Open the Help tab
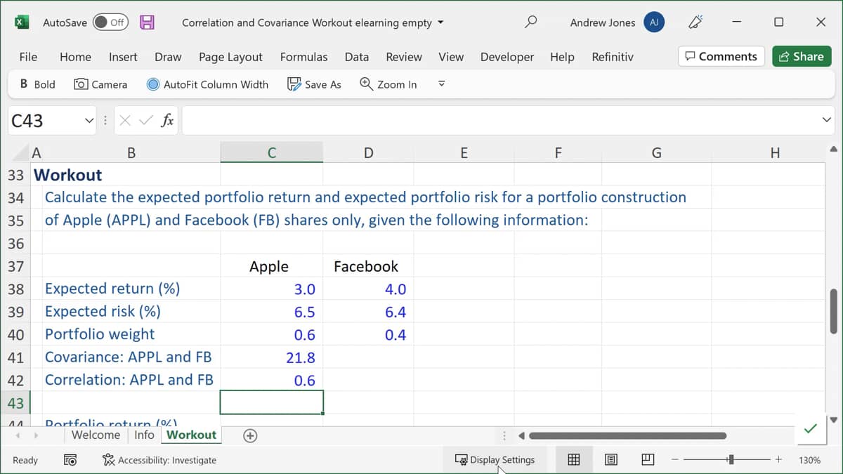 pos(562,57)
